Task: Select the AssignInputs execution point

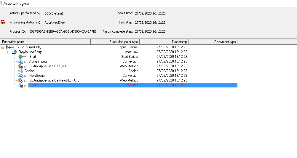Action: pyautogui.click(x=38, y=61)
